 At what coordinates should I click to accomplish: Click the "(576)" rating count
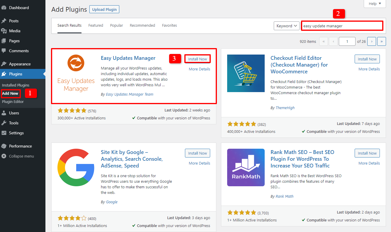click(92, 111)
